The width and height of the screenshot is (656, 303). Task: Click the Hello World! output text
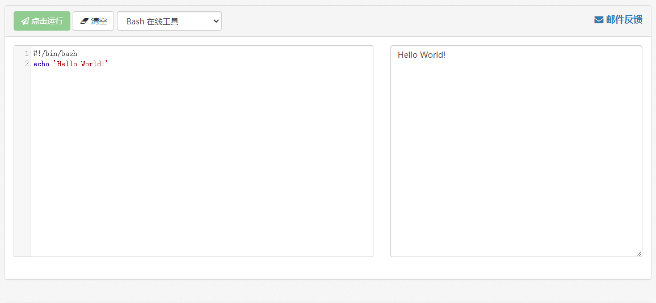click(422, 55)
